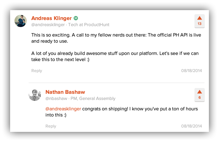Click the date on Andreas Klinger's comment
This screenshot has width=219, height=142.
[x=191, y=71]
